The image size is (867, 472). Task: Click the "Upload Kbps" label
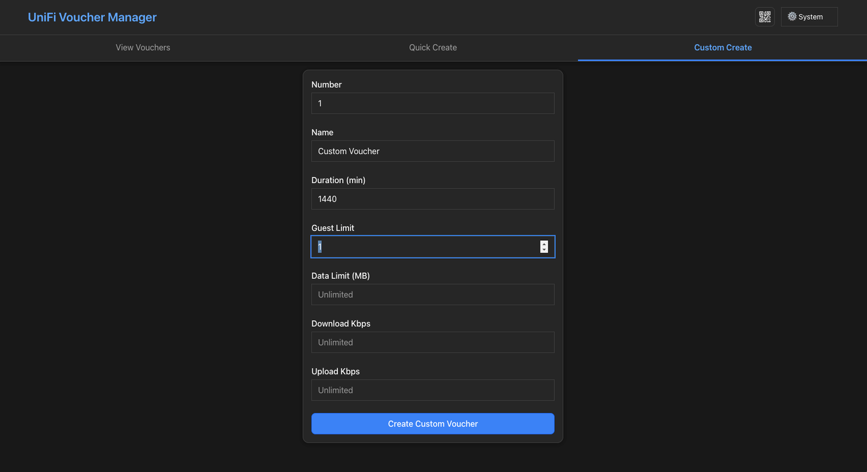click(x=336, y=371)
